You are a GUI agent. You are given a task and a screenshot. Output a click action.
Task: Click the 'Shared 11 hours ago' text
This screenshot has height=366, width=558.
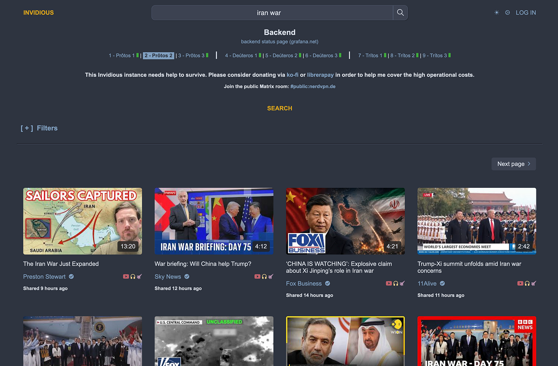441,295
